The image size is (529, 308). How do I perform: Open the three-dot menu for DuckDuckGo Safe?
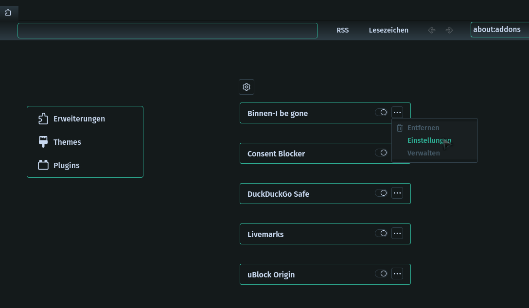[397, 193]
